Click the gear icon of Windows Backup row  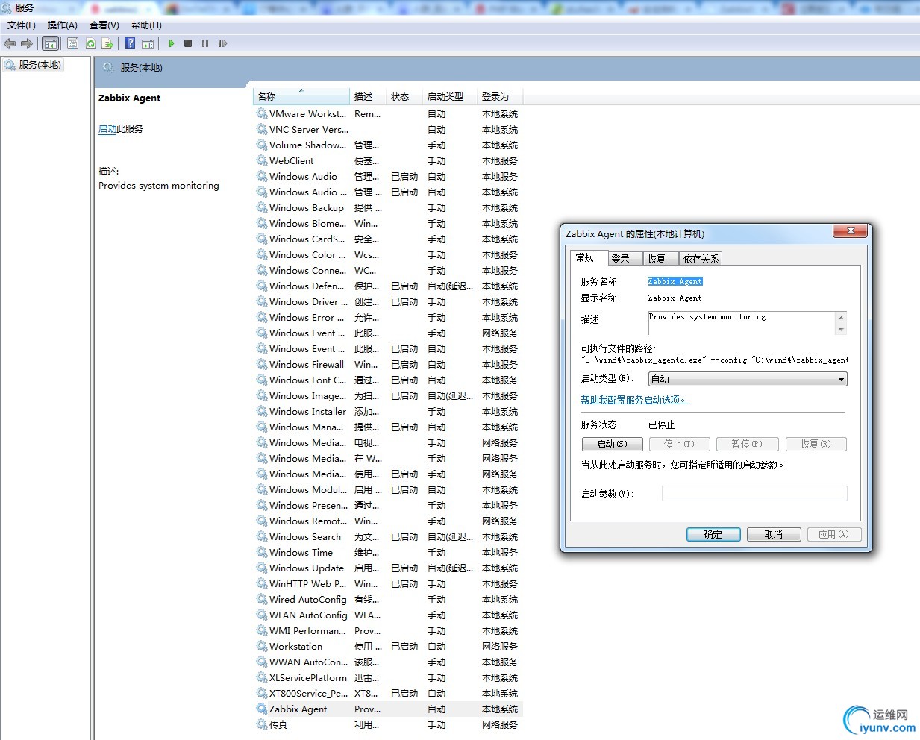[x=261, y=207]
